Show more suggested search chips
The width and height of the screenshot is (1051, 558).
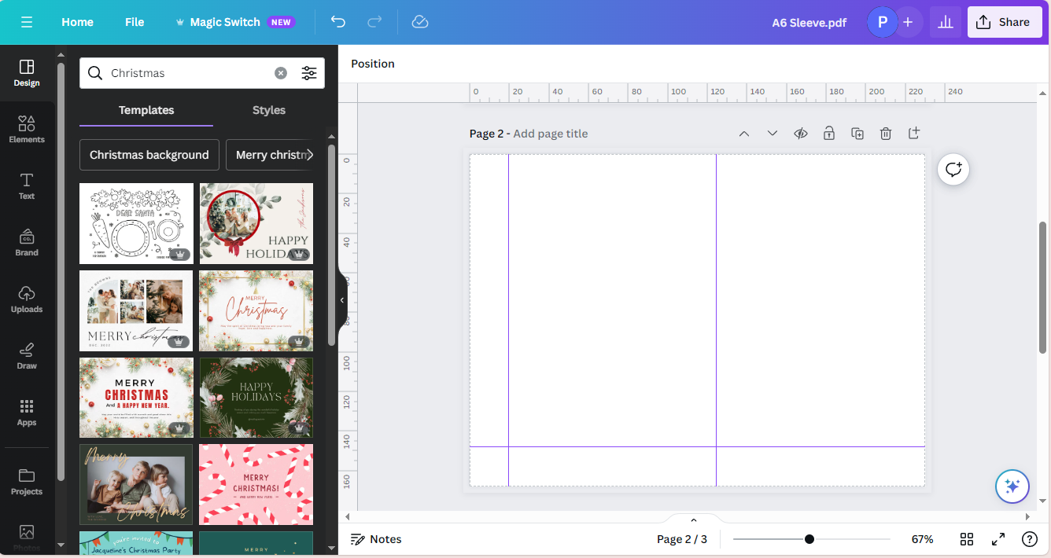pos(310,155)
